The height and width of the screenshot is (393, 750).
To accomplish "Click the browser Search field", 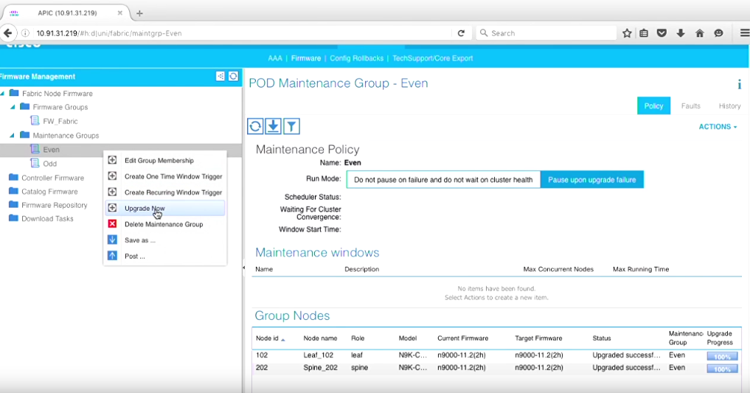I will coord(546,33).
